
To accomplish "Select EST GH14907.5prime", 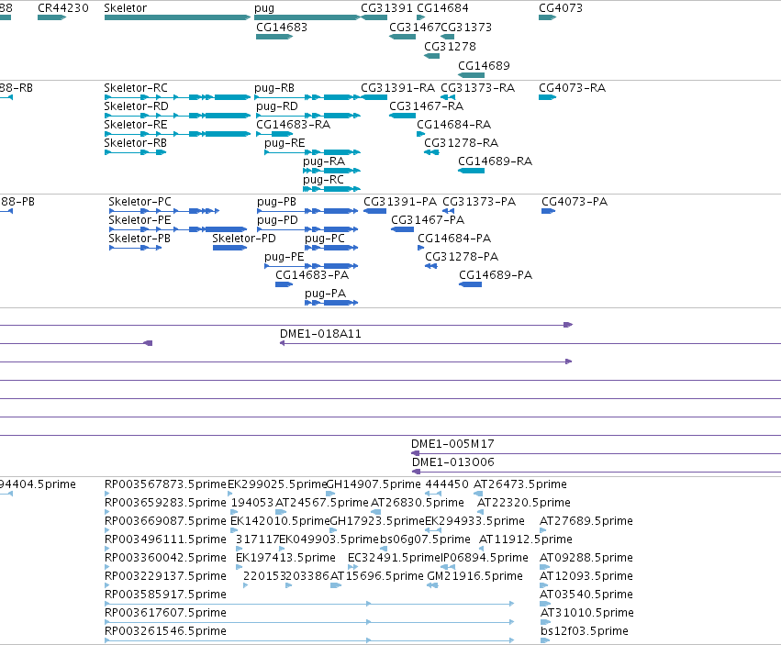I will pos(374,484).
